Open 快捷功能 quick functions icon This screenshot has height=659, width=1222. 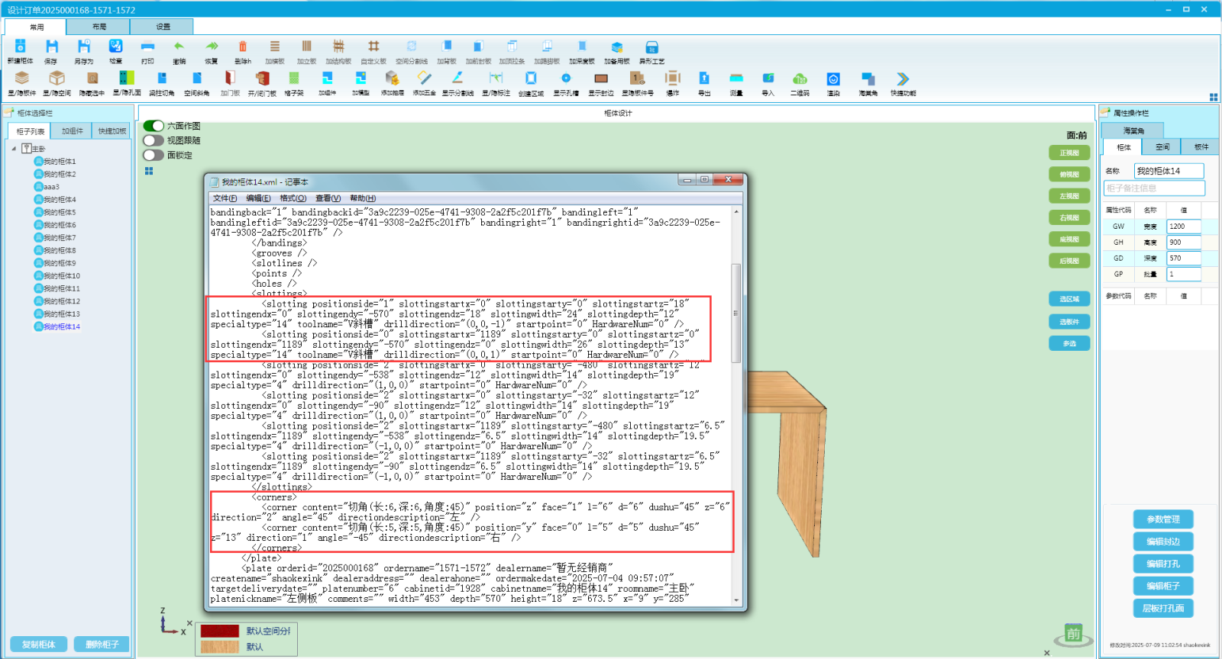903,79
